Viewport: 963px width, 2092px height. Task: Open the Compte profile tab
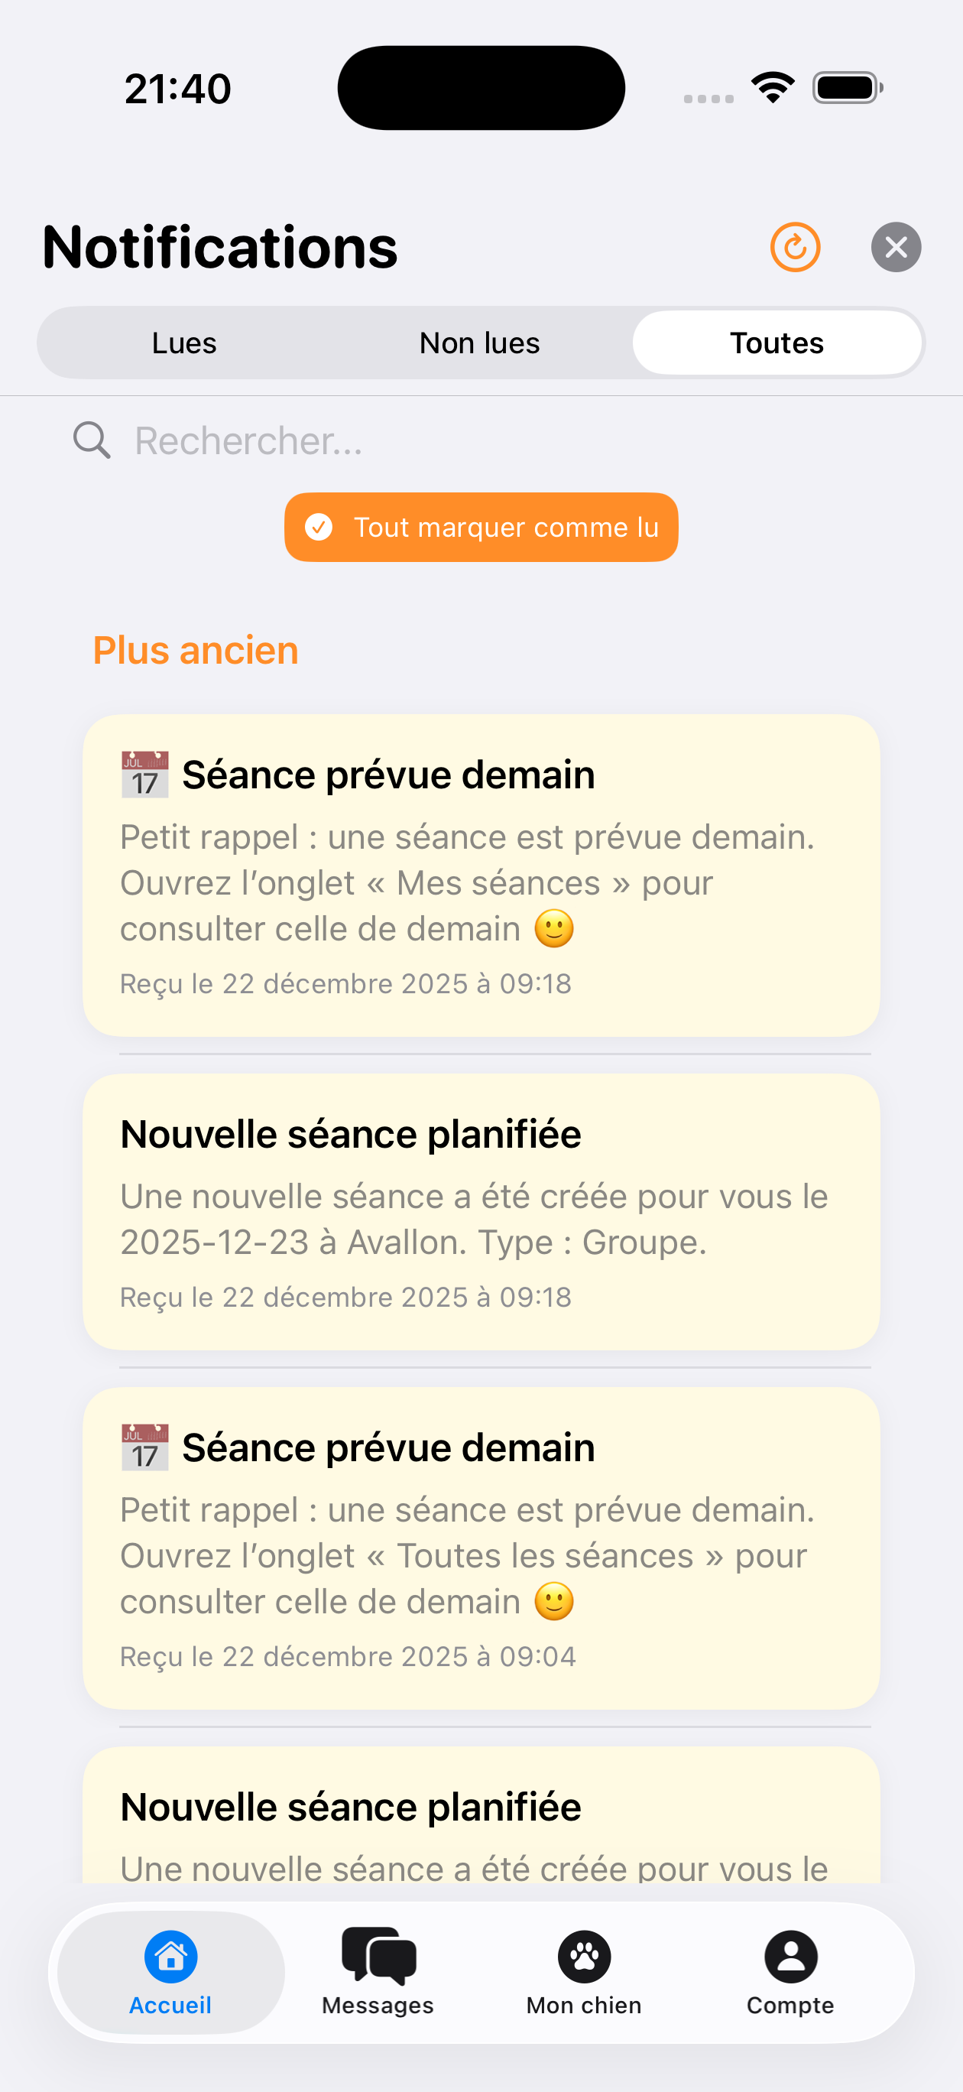[x=790, y=1972]
